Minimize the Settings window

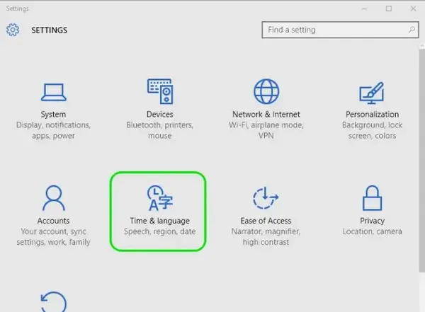[x=365, y=8]
